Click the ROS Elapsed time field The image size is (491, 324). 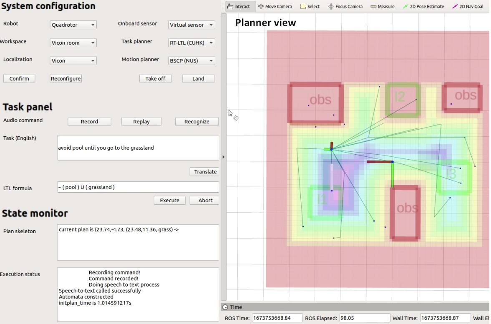pyautogui.click(x=365, y=318)
